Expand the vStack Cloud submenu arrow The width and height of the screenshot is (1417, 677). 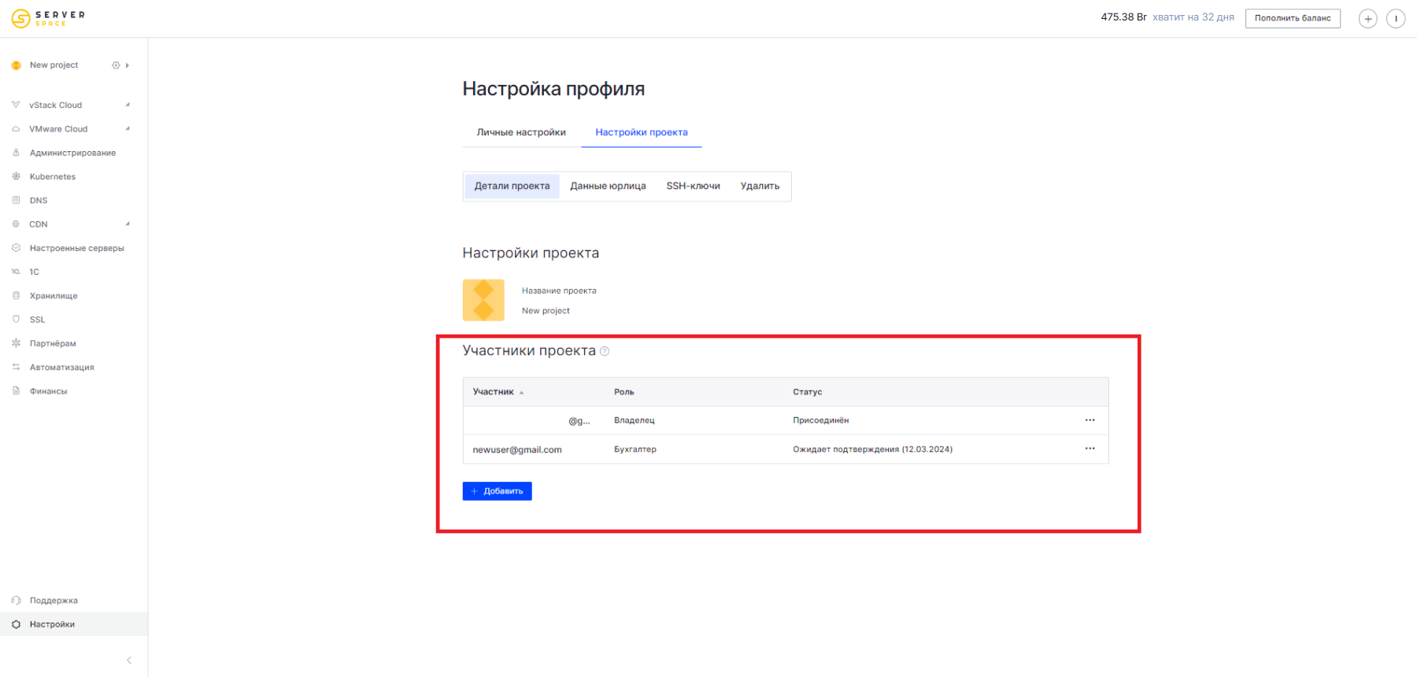coord(128,105)
